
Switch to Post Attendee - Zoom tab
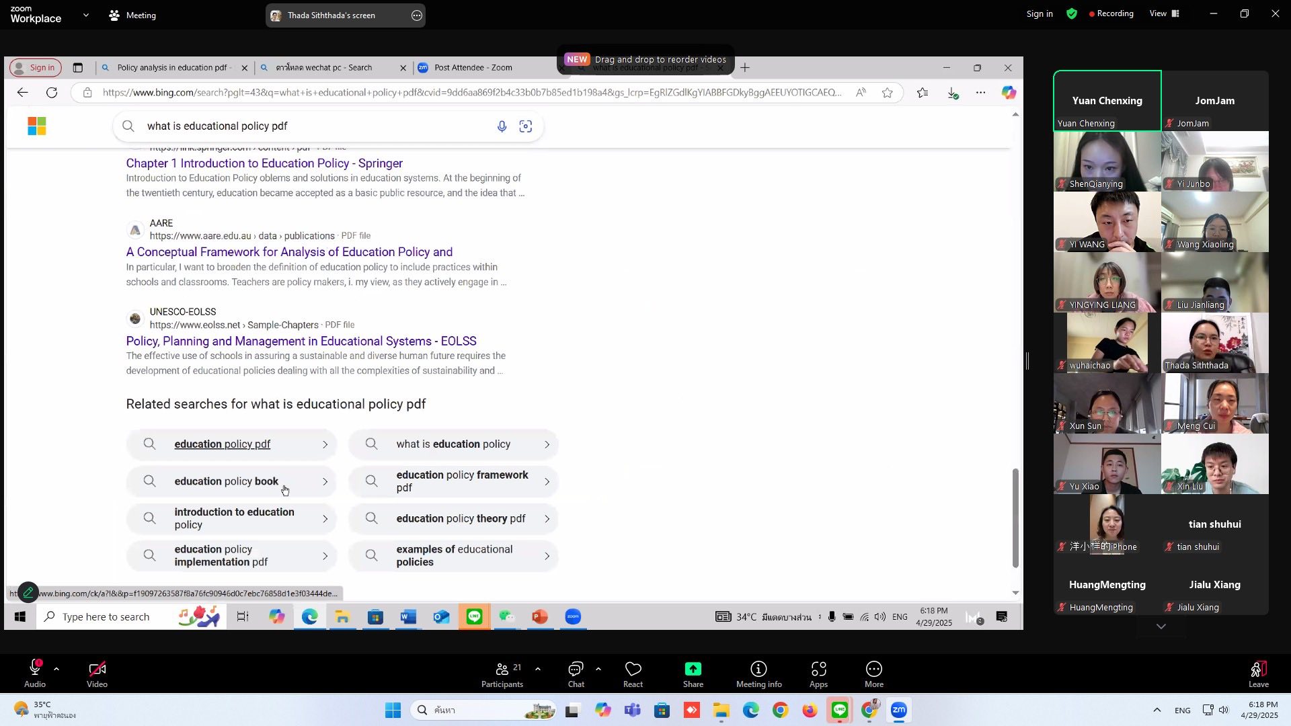point(473,67)
